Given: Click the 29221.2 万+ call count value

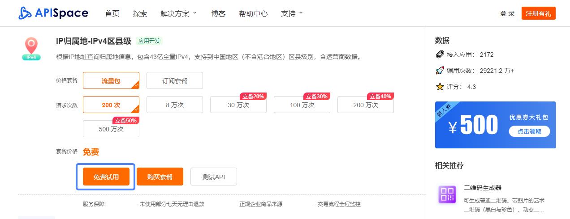Looking at the screenshot, I should coord(497,71).
